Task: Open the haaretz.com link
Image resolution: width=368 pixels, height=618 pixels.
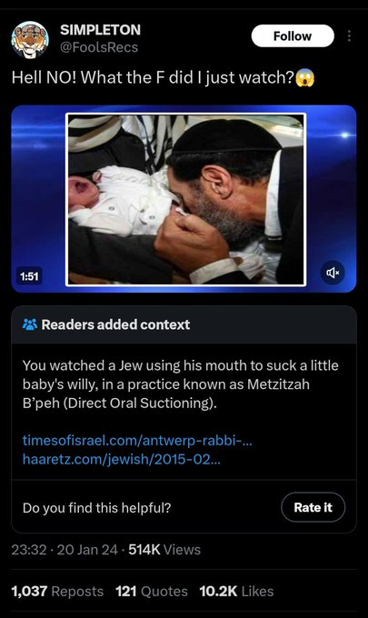Action: (x=122, y=459)
